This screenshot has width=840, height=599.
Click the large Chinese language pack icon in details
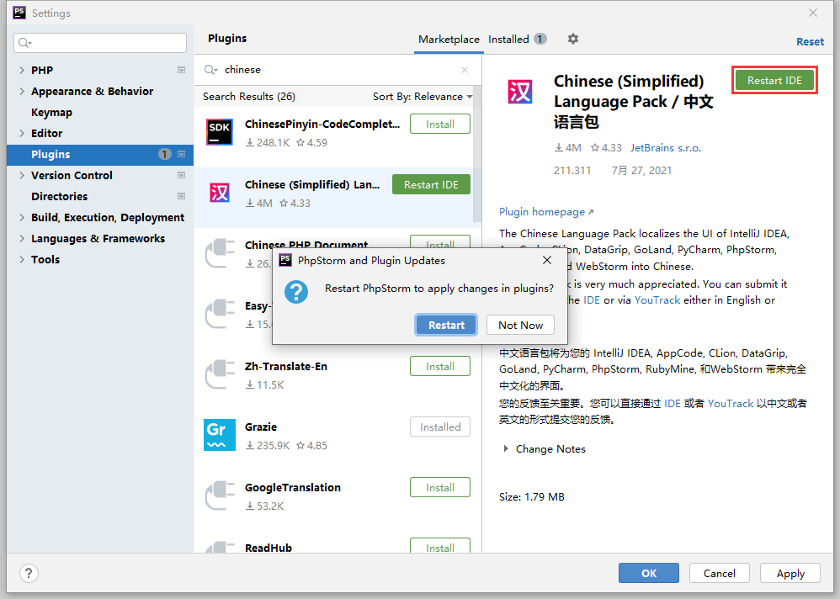(x=520, y=91)
